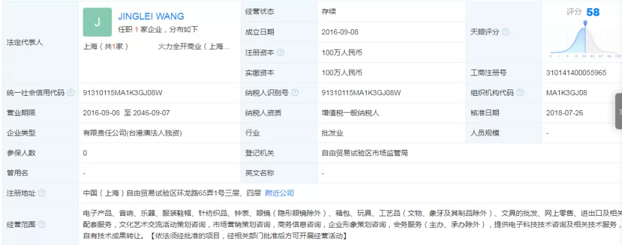The height and width of the screenshot is (245, 622).
Task: Select the 纳税人识别号 code value
Action: 361,93
